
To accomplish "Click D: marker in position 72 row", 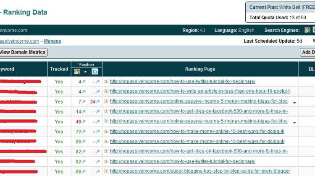I will pyautogui.click(x=106, y=132).
